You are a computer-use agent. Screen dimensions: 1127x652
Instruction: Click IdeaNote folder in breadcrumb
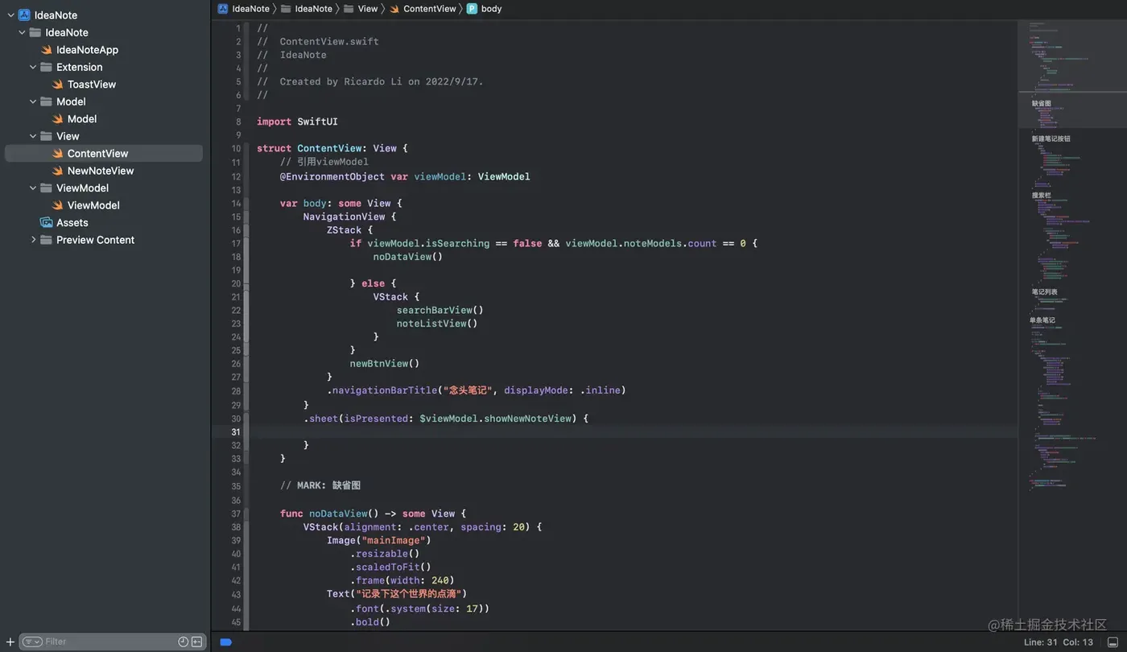[307, 9]
